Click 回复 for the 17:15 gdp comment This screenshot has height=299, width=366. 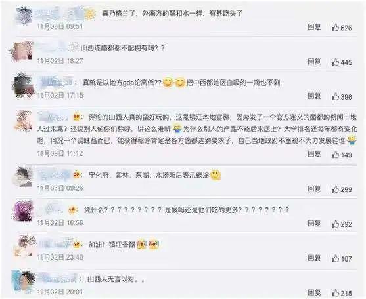click(x=314, y=96)
